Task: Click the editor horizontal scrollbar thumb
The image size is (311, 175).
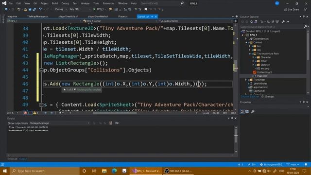Action: click(115, 113)
